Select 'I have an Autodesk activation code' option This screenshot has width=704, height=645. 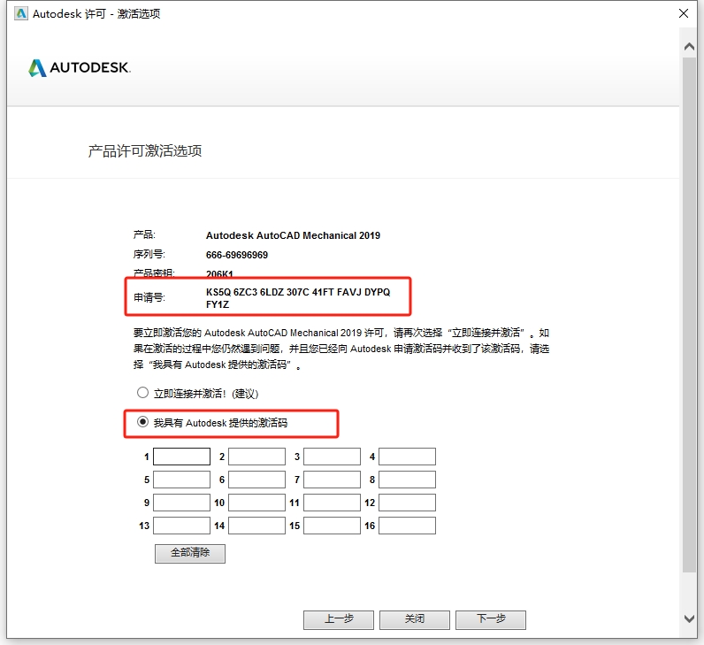point(142,422)
